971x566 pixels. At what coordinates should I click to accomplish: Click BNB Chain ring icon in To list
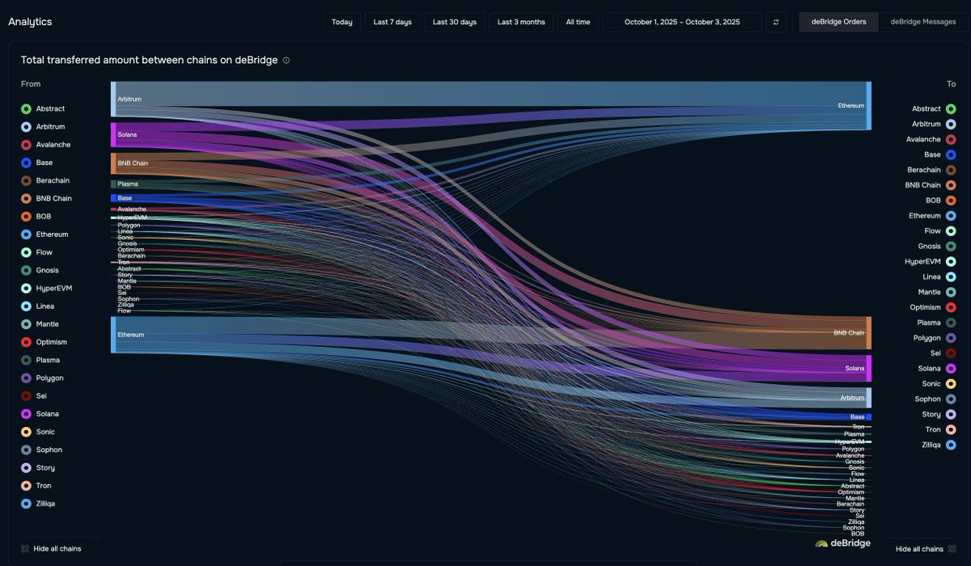(x=951, y=185)
